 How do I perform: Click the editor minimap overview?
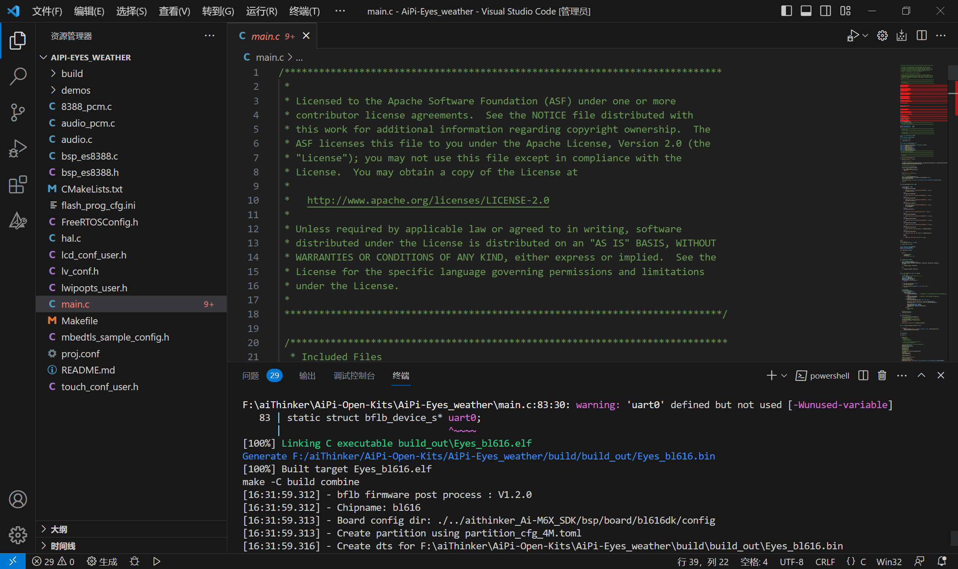pyautogui.click(x=924, y=213)
